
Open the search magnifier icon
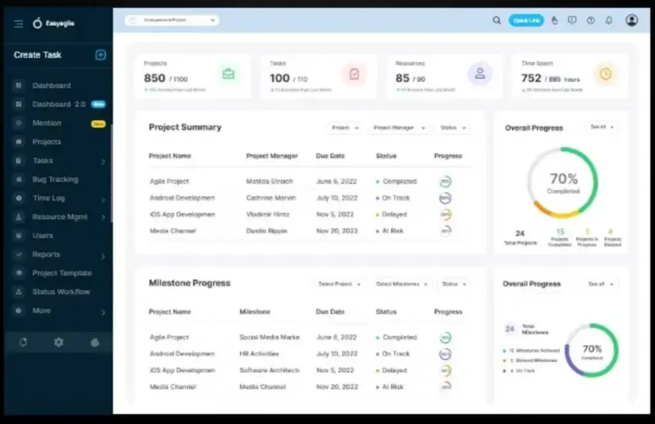(x=496, y=20)
